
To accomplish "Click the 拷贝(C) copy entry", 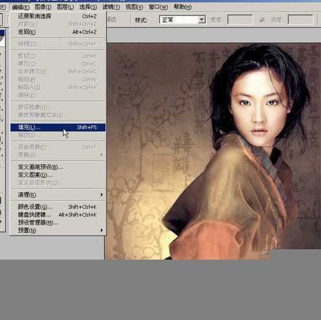I will (58, 64).
